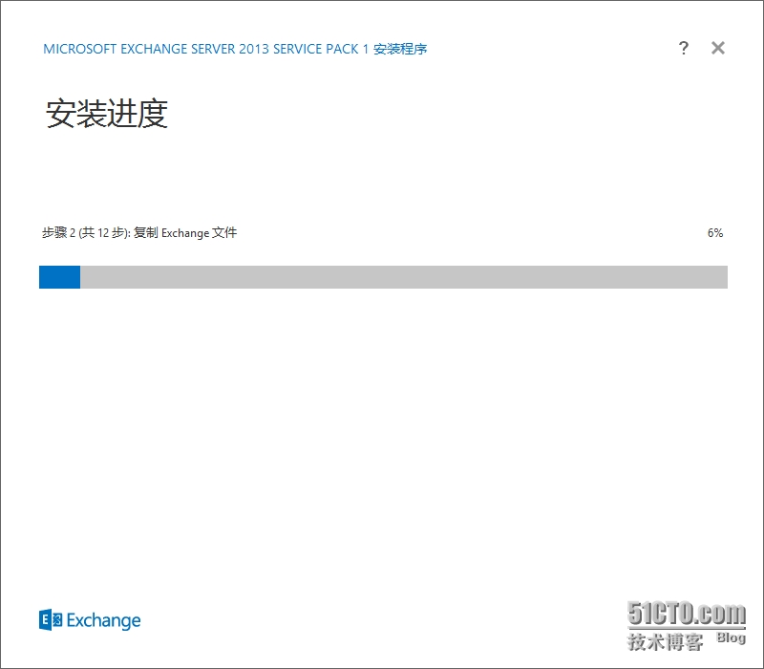Viewport: 764px width, 669px height.
Task: Click the Exchange wordmark beside the logo
Action: pos(104,621)
